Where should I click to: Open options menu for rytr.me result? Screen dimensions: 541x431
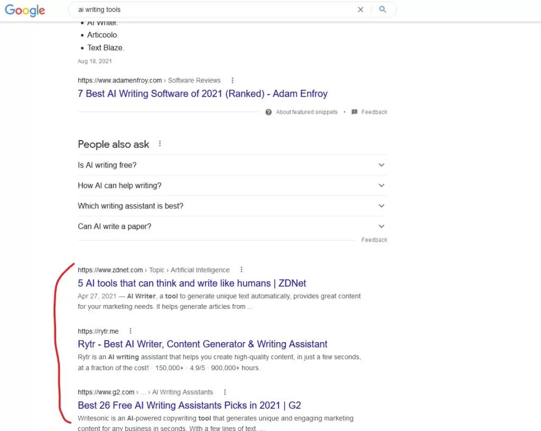(x=130, y=331)
